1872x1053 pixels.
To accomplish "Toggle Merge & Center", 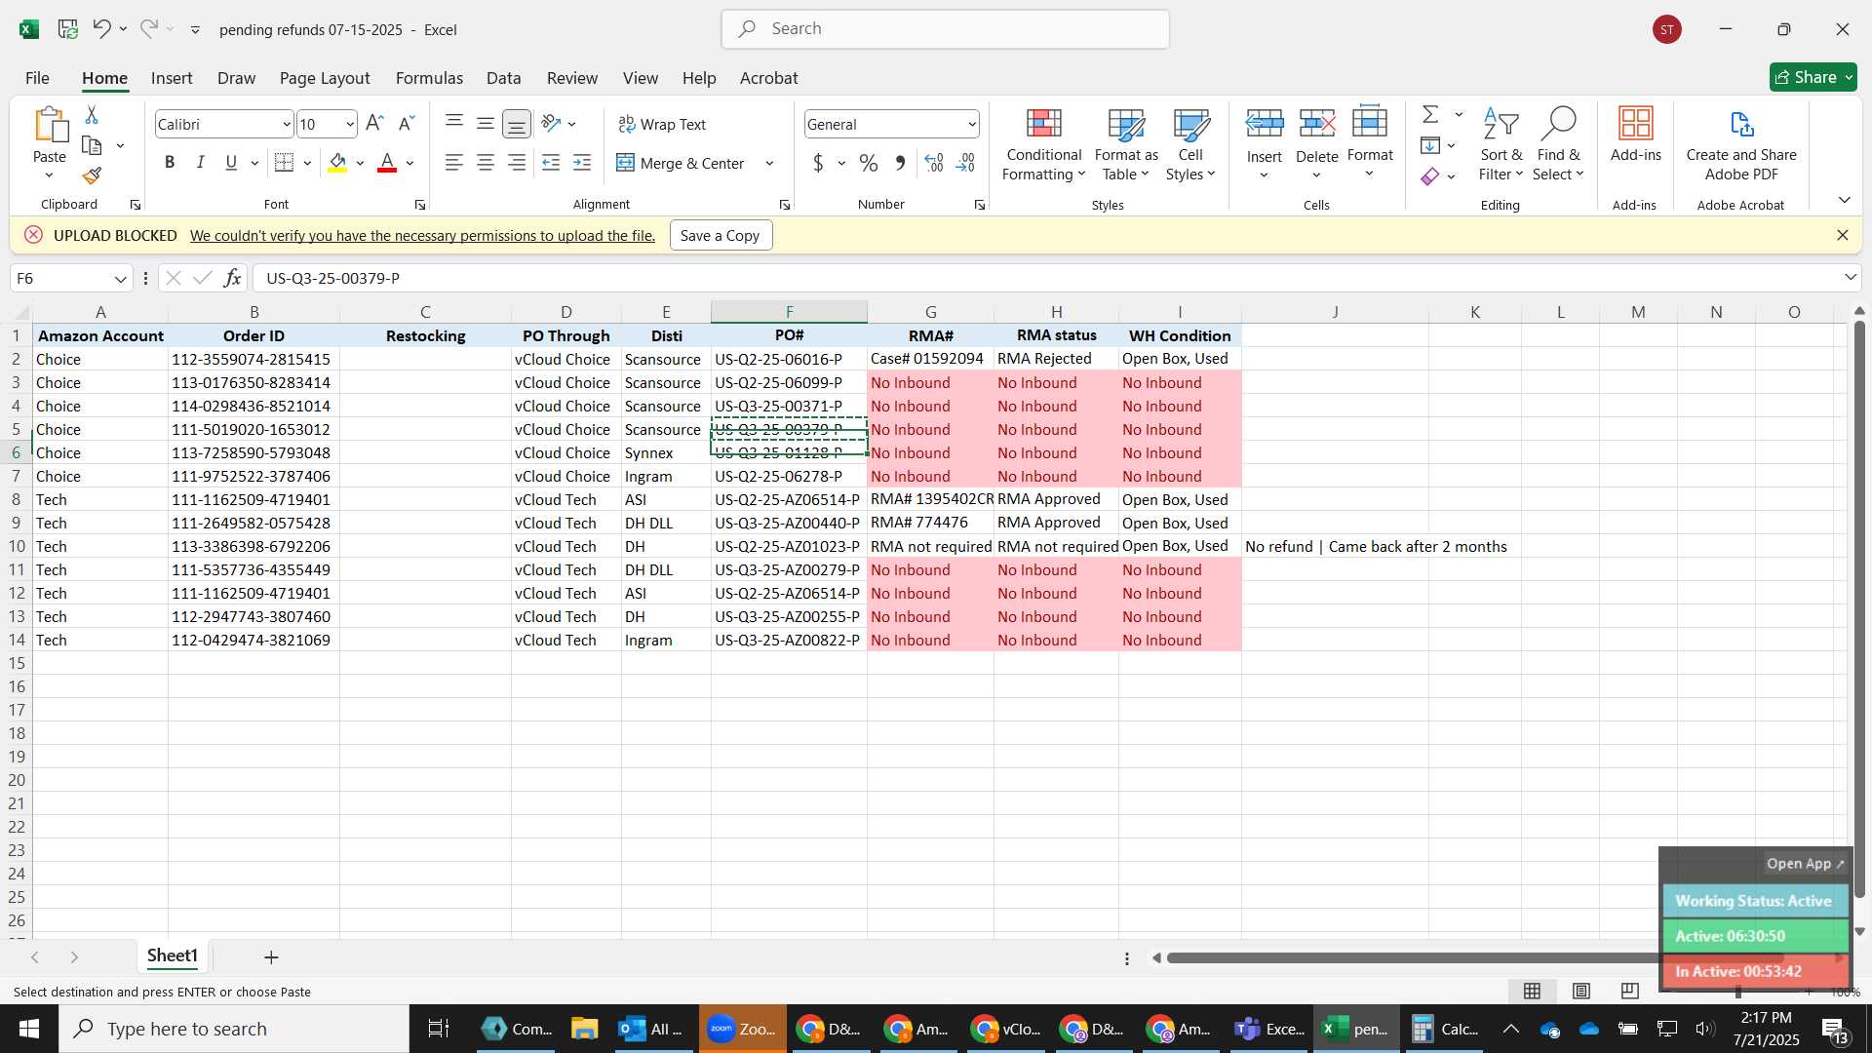I will click(x=681, y=163).
